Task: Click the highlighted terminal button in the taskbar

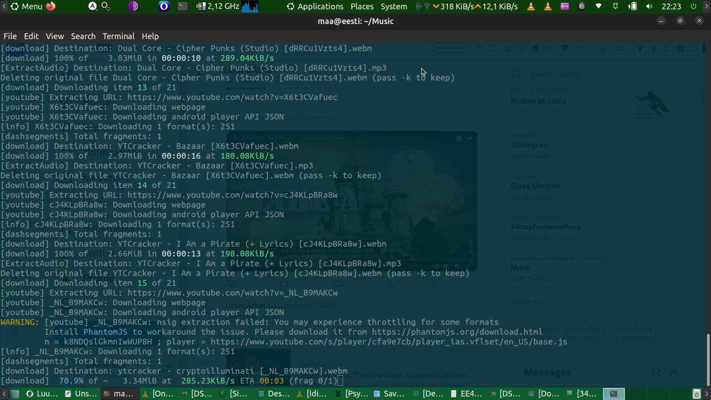Action: 614,394
